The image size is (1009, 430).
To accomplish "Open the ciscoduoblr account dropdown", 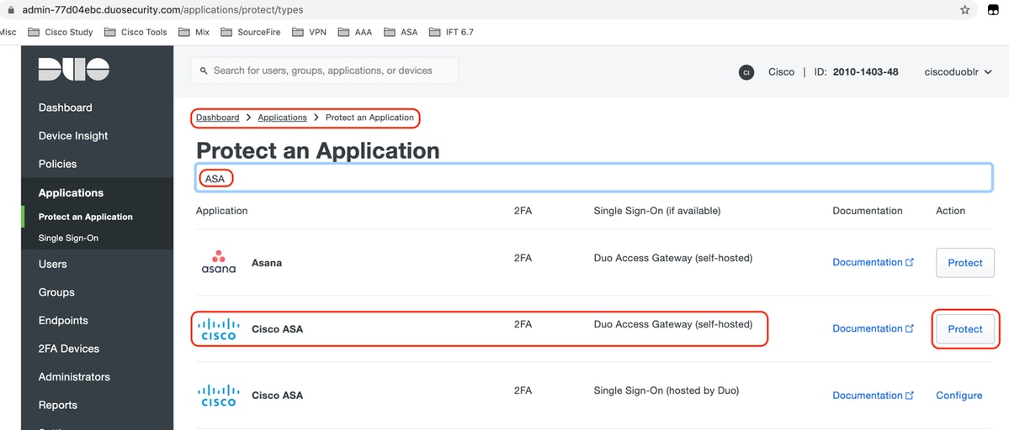I will pyautogui.click(x=959, y=72).
